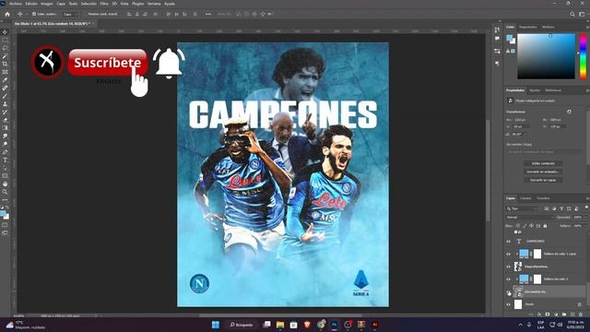Create a new layer icon
The height and width of the screenshot is (332, 590).
[572, 314]
